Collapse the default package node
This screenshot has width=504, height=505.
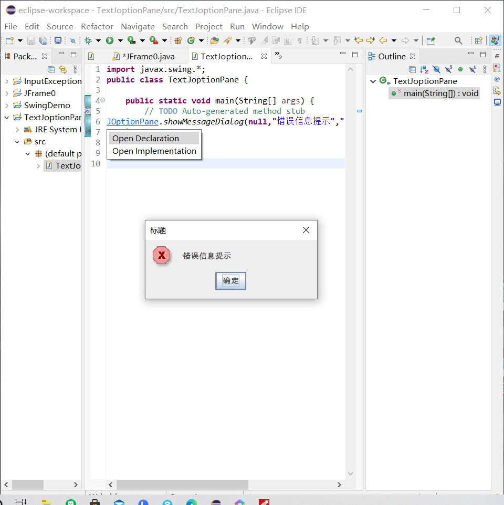(x=28, y=154)
